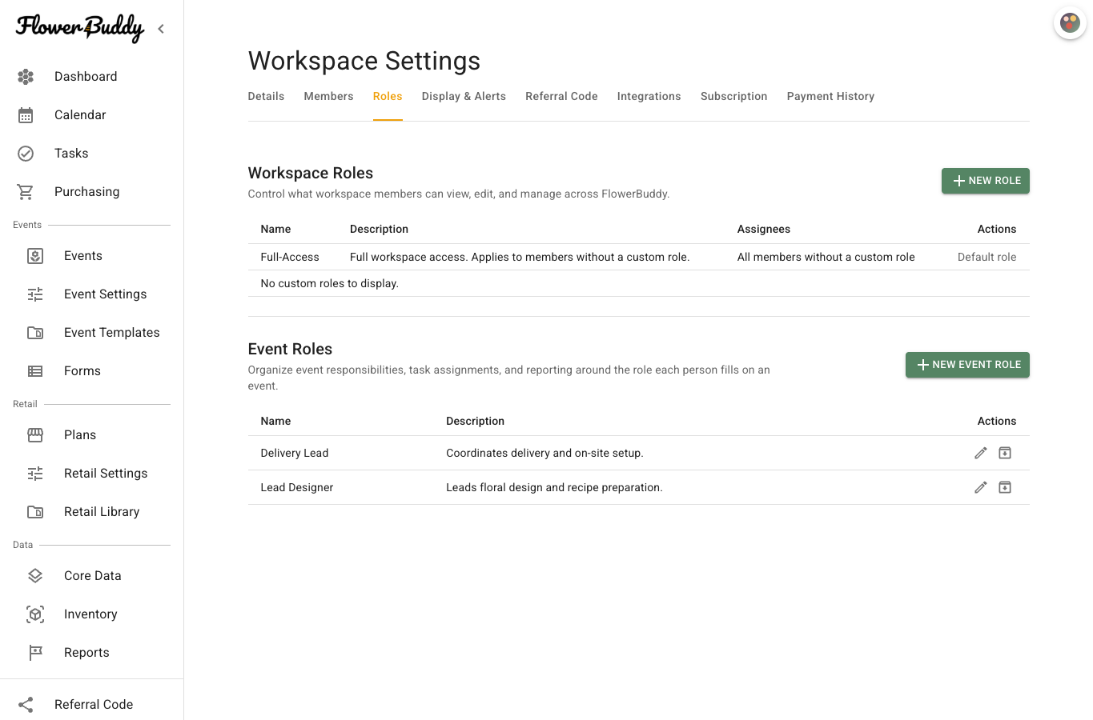Image resolution: width=1093 pixels, height=720 pixels.
Task: Open the user avatar menu
Action: click(x=1070, y=23)
